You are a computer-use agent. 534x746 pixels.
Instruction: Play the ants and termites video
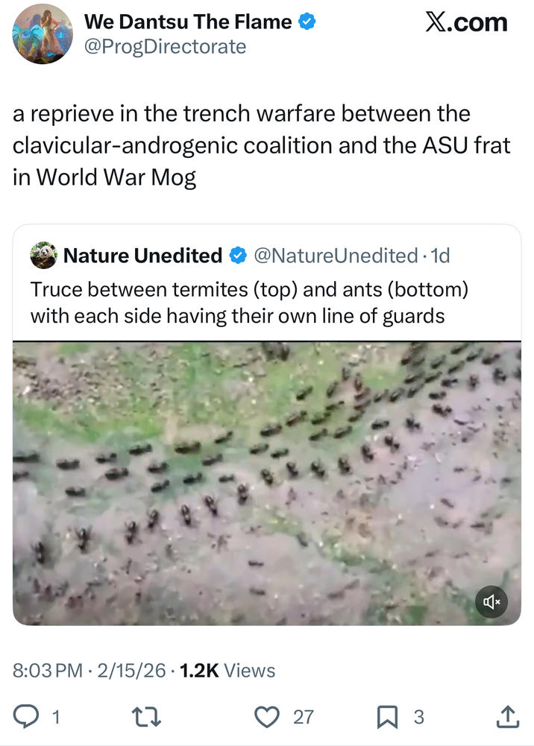click(266, 483)
